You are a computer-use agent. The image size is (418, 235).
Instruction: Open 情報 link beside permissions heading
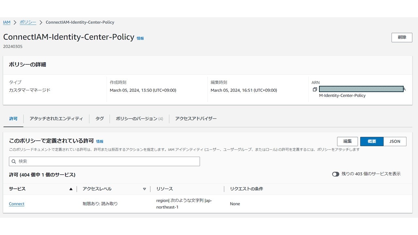(x=100, y=141)
